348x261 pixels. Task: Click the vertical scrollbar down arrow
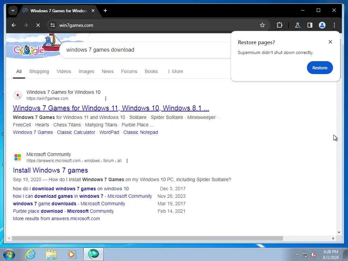pos(339,232)
